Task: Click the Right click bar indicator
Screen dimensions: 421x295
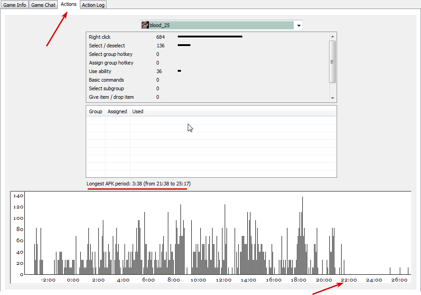Action: point(210,37)
